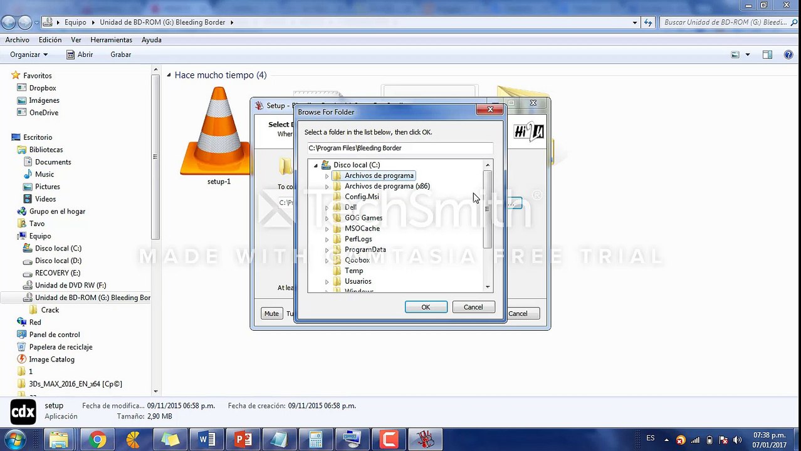Image resolution: width=801 pixels, height=451 pixels.
Task: Click Cancel in Browse For Folder
Action: (x=473, y=307)
